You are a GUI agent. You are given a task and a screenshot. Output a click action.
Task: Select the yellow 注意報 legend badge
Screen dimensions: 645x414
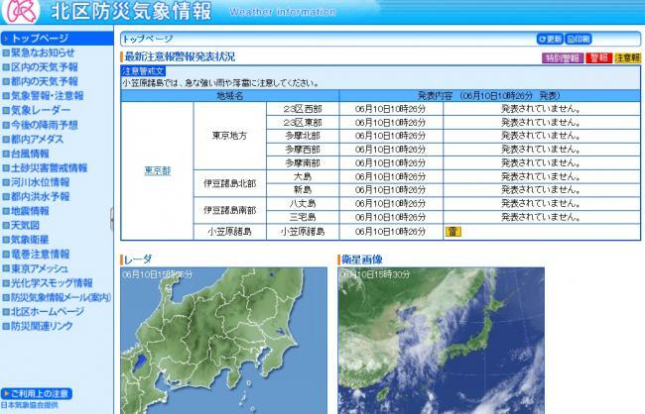pos(627,57)
